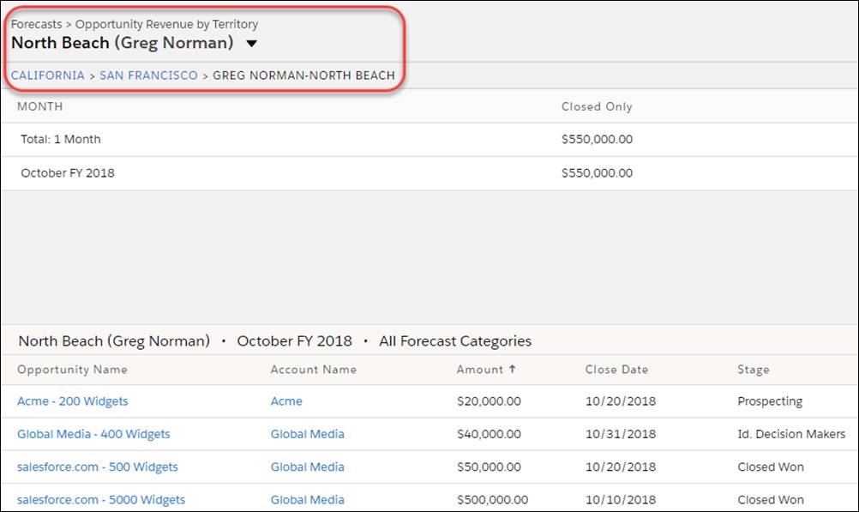Open the Acme - 200 Widgets opportunity
Viewport: 859px width, 512px height.
[72, 401]
